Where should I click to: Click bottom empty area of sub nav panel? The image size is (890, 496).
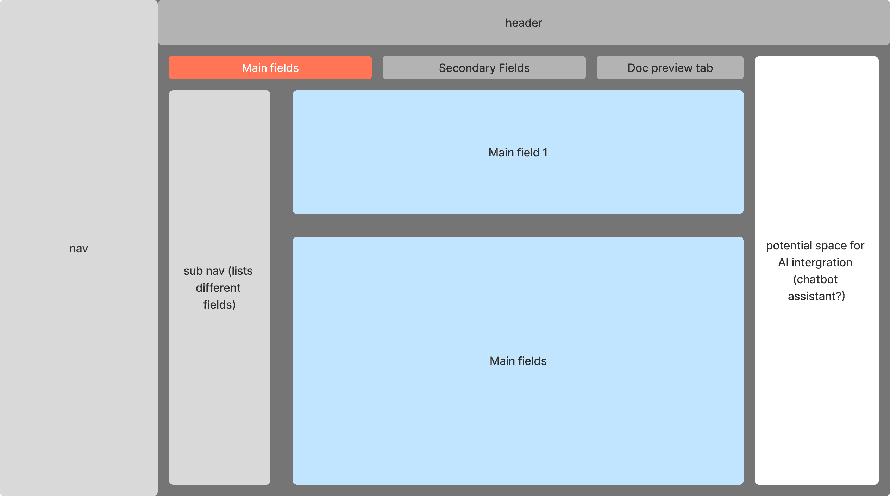pyautogui.click(x=219, y=440)
